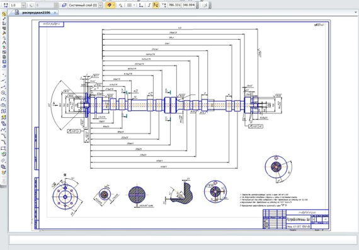Select the rectangle drawing tool
The image size is (359, 250).
coord(3,149)
